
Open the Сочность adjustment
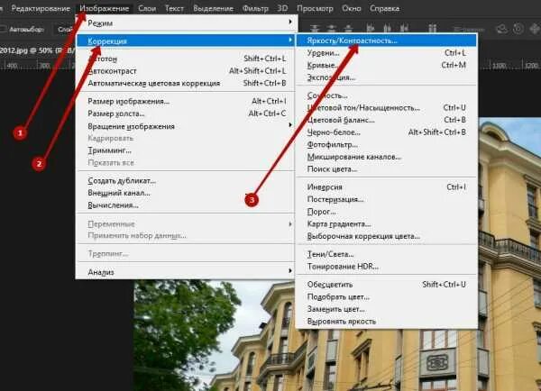(x=387, y=95)
